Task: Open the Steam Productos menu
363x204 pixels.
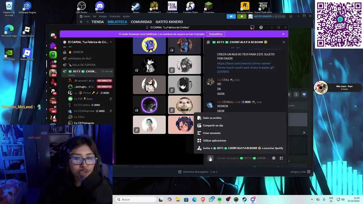Action: pyautogui.click(x=115, y=16)
